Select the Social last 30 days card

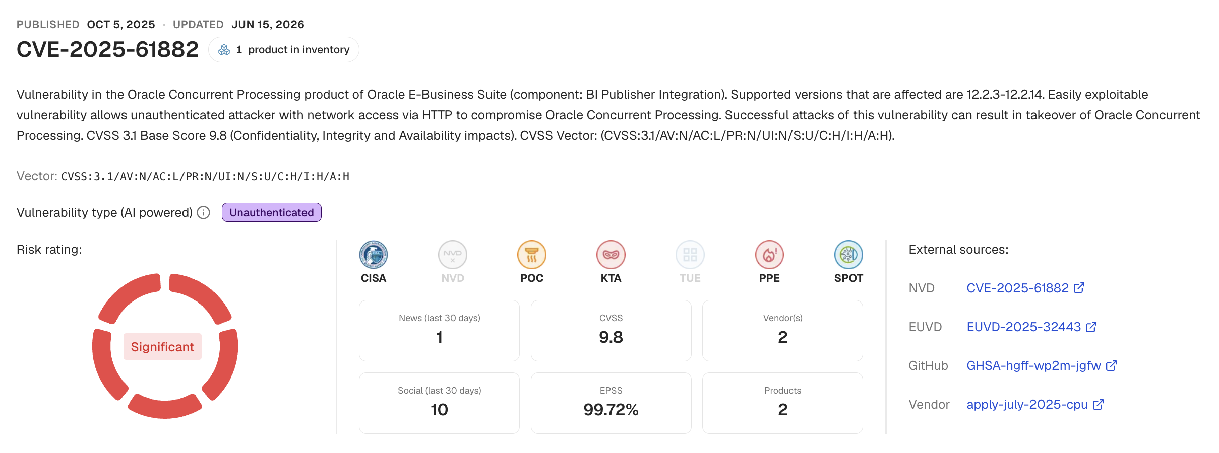pos(439,403)
